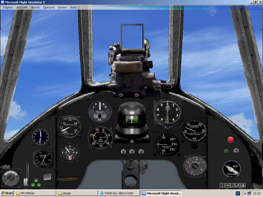This screenshot has height=197, width=263.
Task: Flip the leftmost center toggle switch
Action: (123, 151)
